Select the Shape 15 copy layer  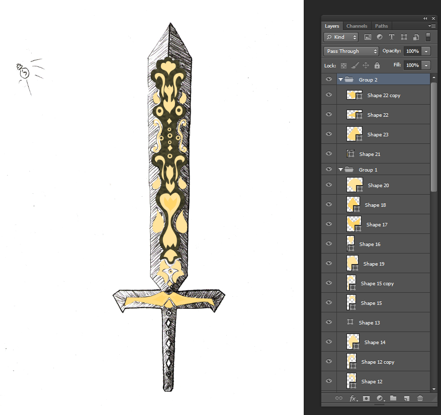click(x=383, y=283)
